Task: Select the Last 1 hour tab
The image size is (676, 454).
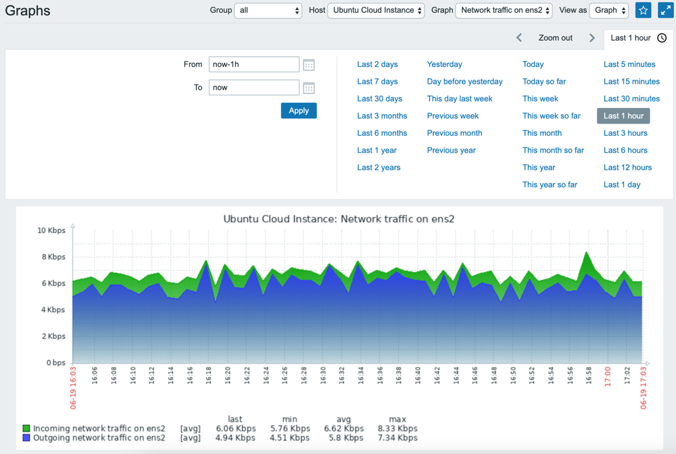Action: point(630,38)
